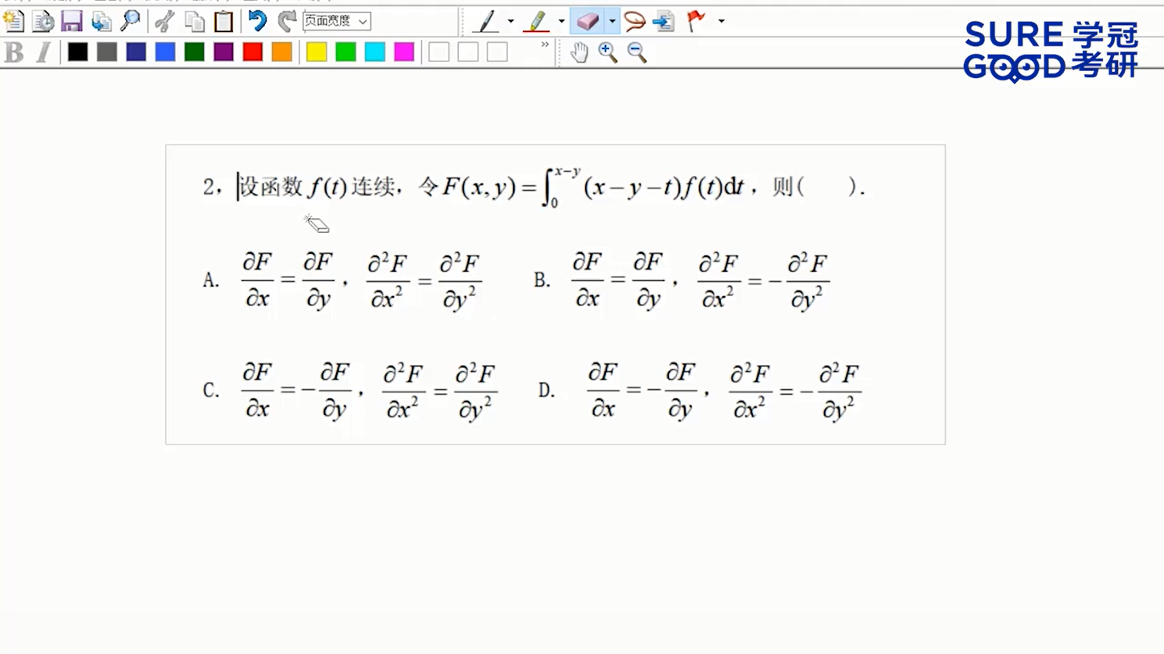This screenshot has height=654, width=1164.
Task: Pick the red ink color
Action: 252,52
